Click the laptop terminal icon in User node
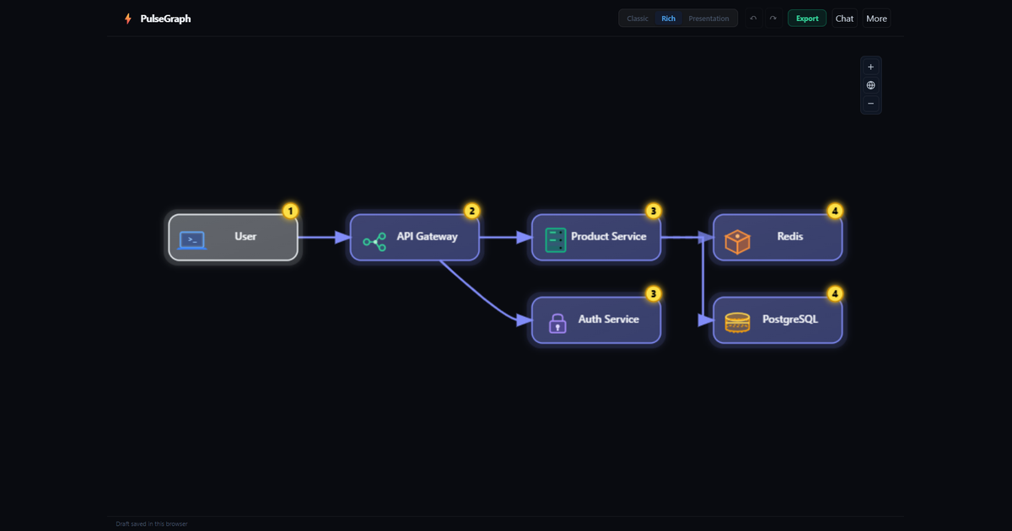Viewport: 1012px width, 531px height. (x=192, y=241)
